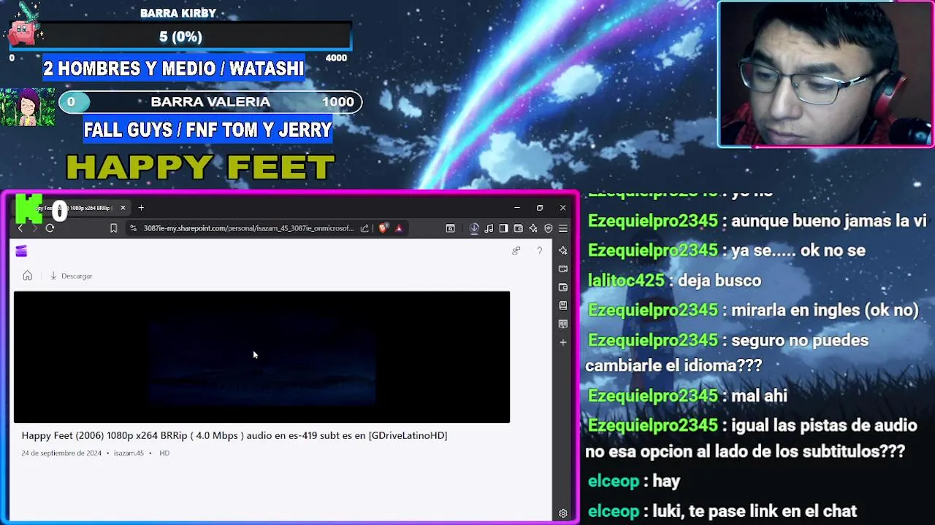This screenshot has height=525, width=935.
Task: Click the BARRA KIRBY progress bar showing 5 (0%)
Action: click(180, 36)
